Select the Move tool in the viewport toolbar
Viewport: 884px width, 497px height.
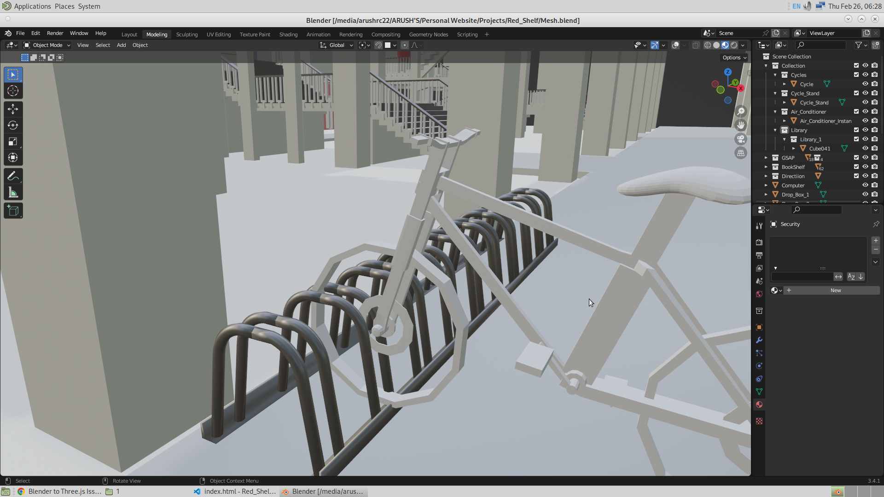(13, 109)
